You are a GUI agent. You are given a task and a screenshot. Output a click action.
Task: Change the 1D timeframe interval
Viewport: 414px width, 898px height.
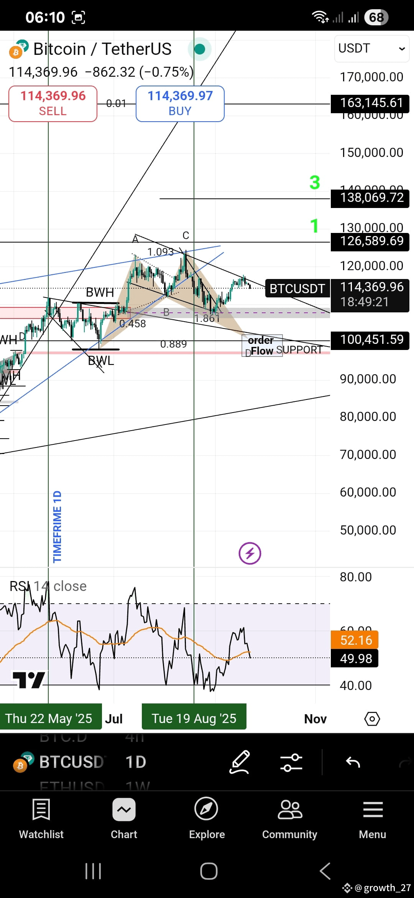click(136, 762)
